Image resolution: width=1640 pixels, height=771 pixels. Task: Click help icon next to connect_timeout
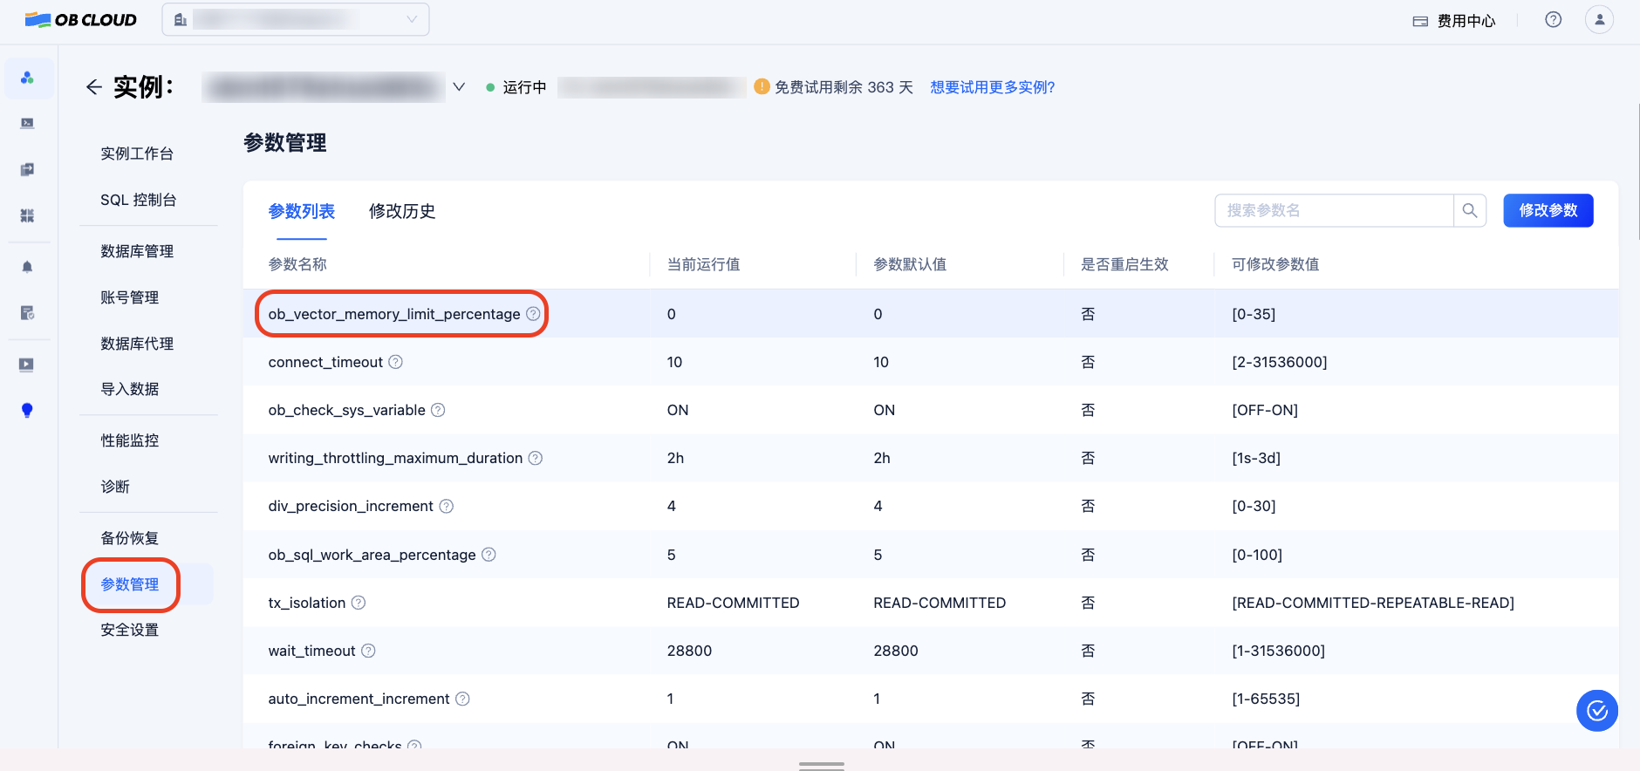tap(395, 362)
